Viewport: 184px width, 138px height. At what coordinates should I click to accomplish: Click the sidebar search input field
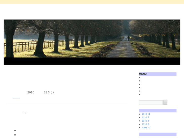(x=151, y=103)
